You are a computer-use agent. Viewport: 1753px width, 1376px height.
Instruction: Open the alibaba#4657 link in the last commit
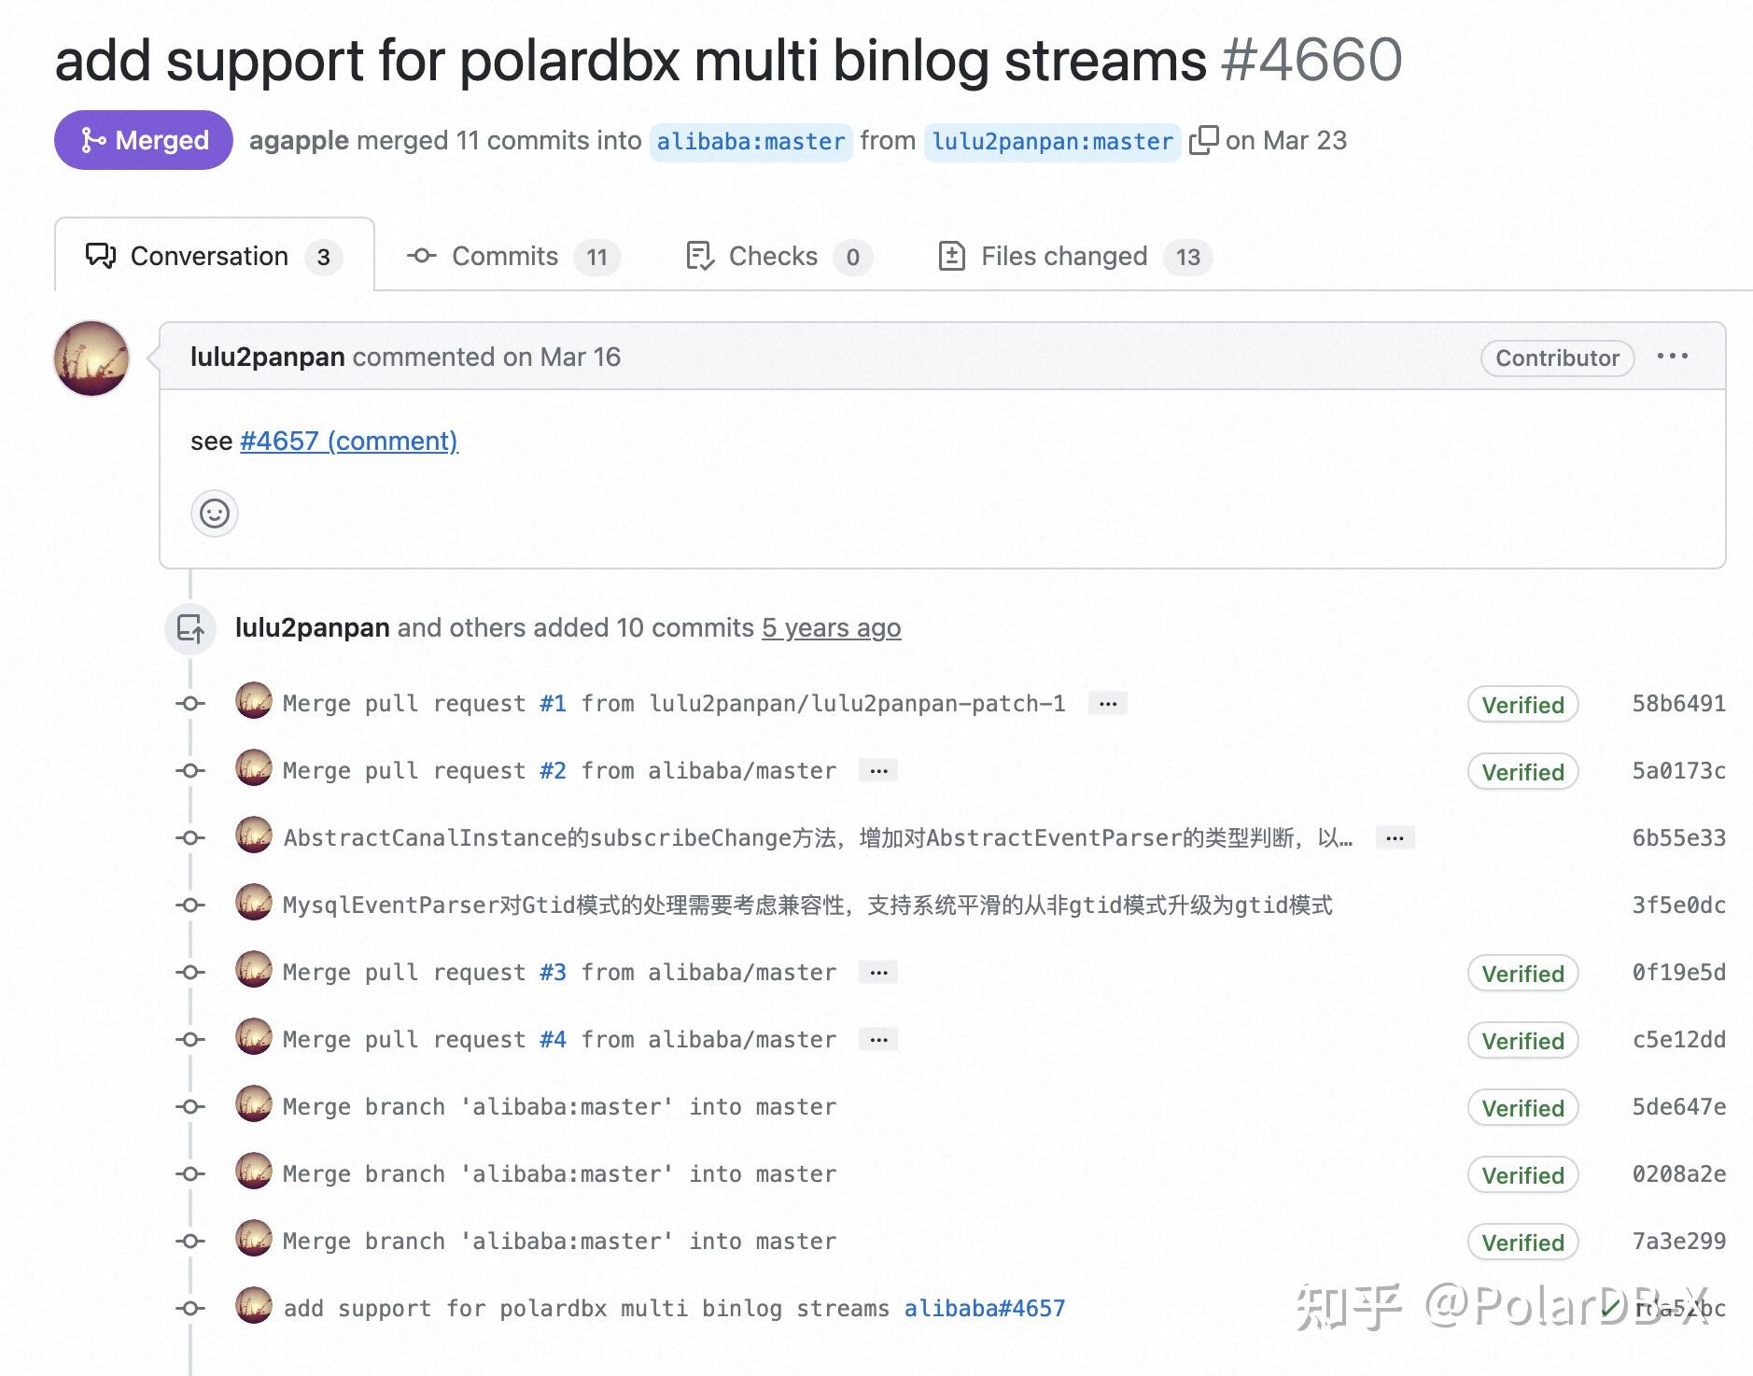pos(983,1308)
